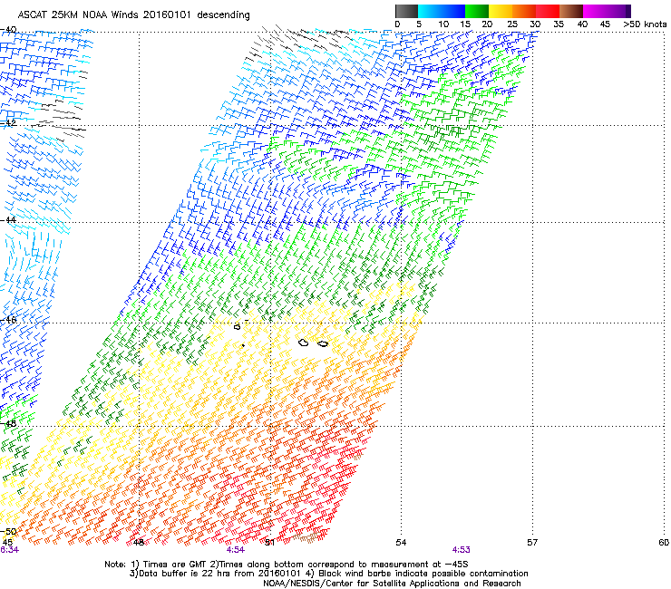This screenshot has height=589, width=671.
Task: Click the blue 10-15 knots legend segment
Action: pyautogui.click(x=453, y=11)
